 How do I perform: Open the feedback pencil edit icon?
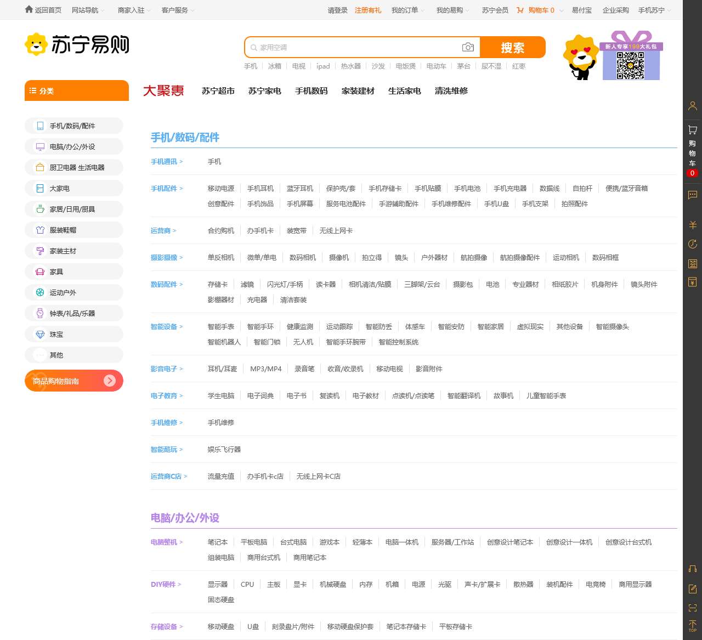[692, 589]
